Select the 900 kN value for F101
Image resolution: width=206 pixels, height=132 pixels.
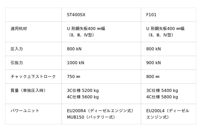pos(153,63)
